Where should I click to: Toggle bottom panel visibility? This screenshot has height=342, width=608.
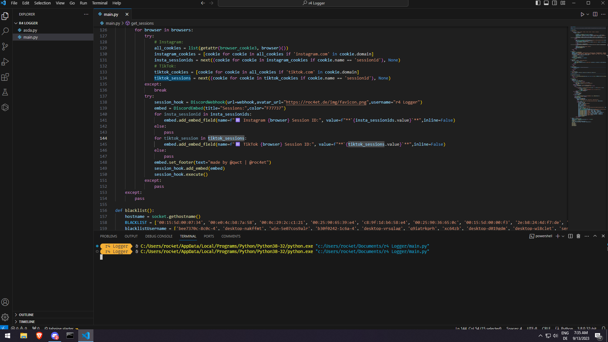tap(546, 3)
